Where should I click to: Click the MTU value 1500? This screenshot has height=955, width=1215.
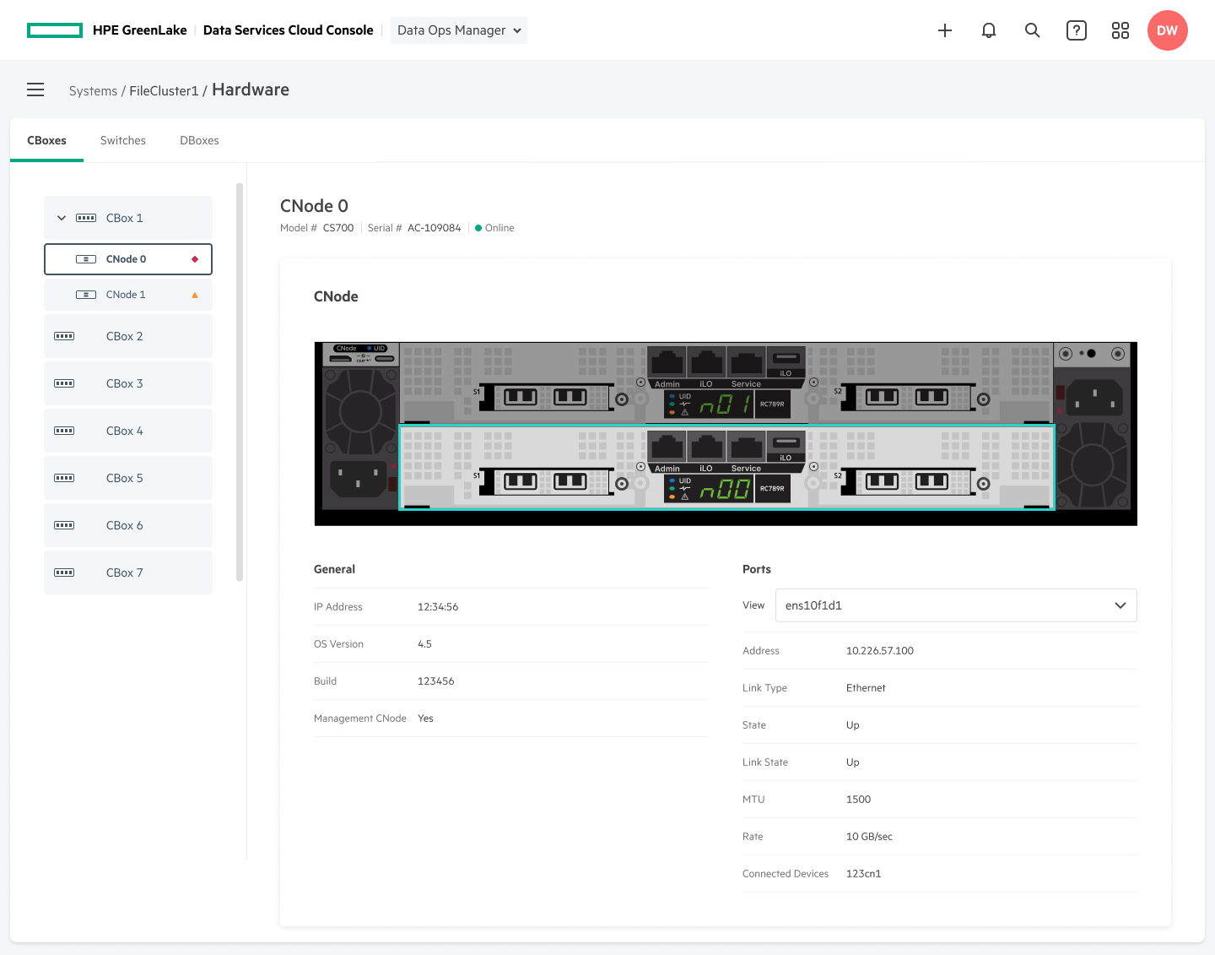[858, 800]
